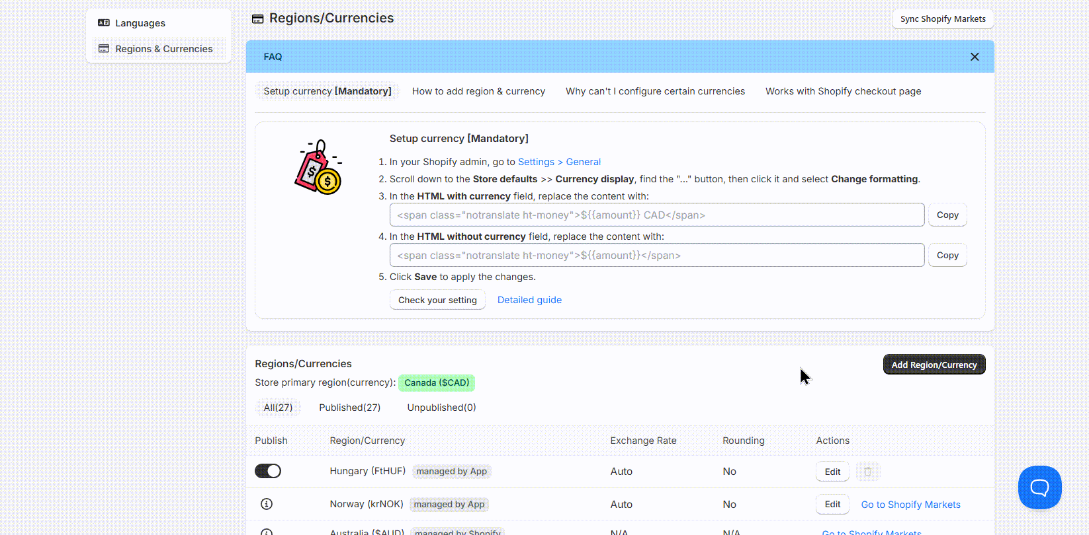Edit the Hungary (FtHUF) region
This screenshot has height=535, width=1089.
[832, 472]
